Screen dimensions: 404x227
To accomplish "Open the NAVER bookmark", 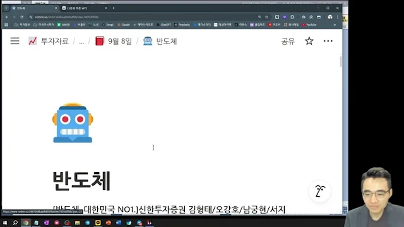I will 64,25.
